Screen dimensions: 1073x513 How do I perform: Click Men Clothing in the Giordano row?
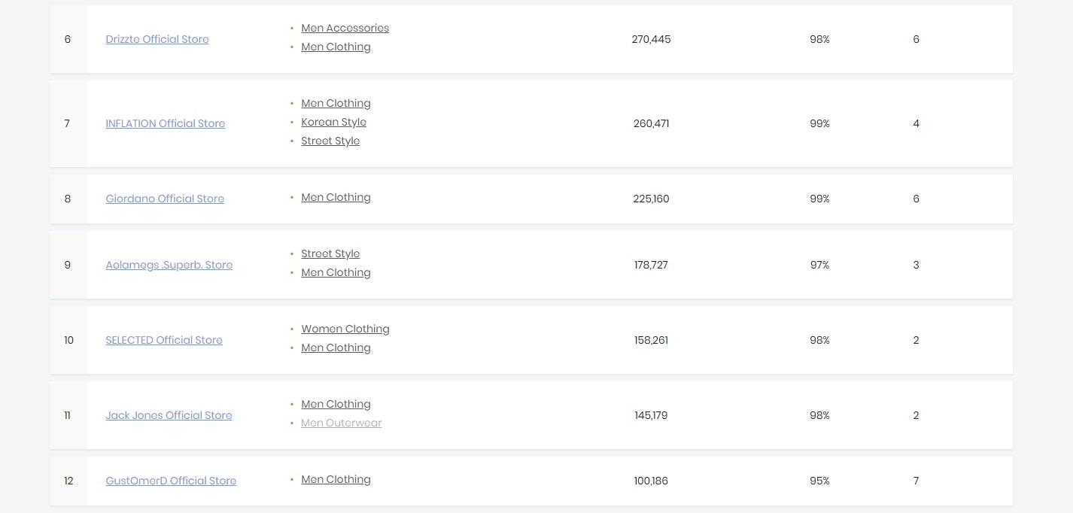pyautogui.click(x=336, y=197)
